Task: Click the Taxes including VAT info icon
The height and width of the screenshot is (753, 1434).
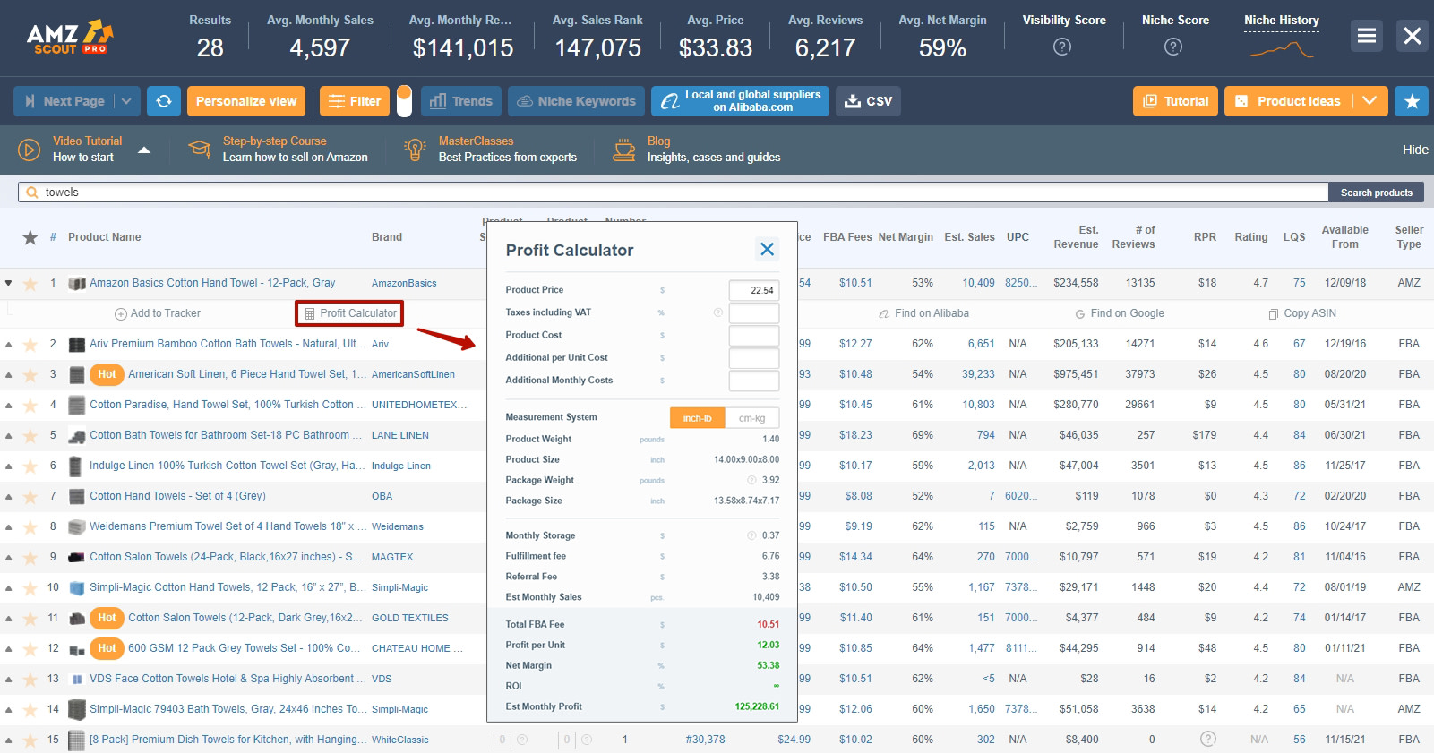Action: tap(717, 312)
